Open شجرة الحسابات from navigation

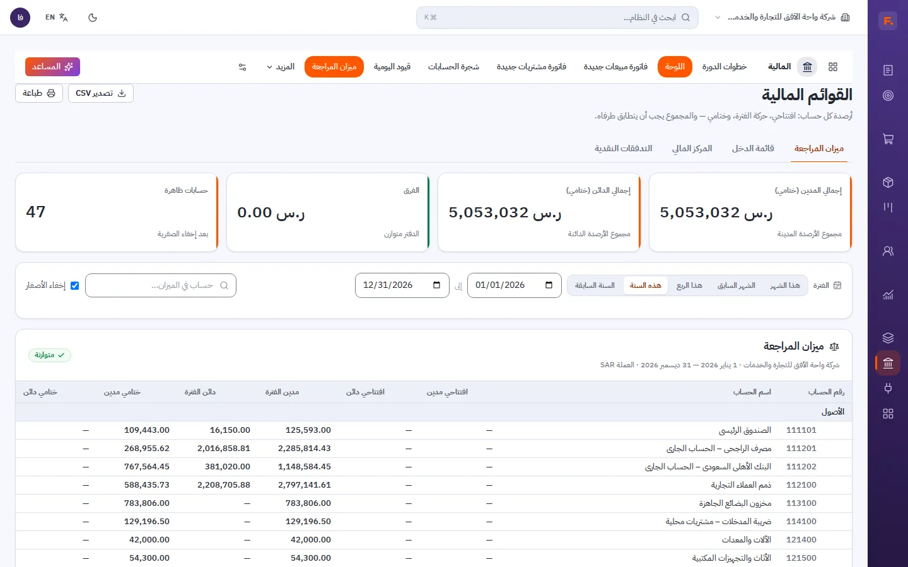tap(453, 67)
